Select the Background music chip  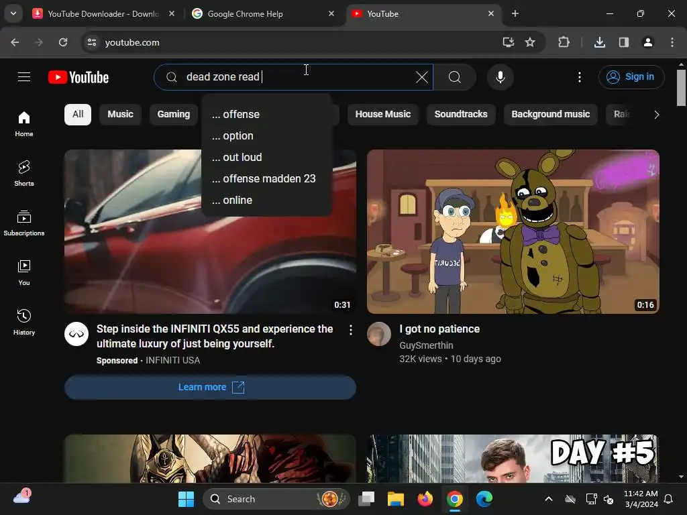[x=551, y=114]
